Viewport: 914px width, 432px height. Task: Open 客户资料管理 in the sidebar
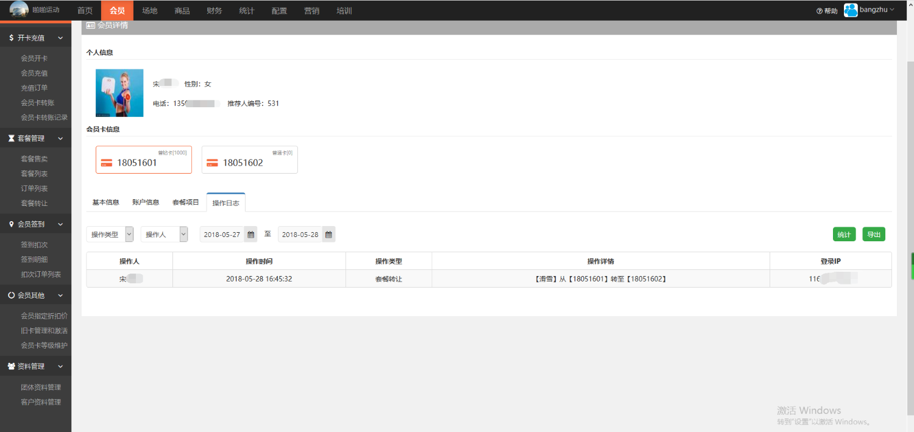[x=41, y=402]
